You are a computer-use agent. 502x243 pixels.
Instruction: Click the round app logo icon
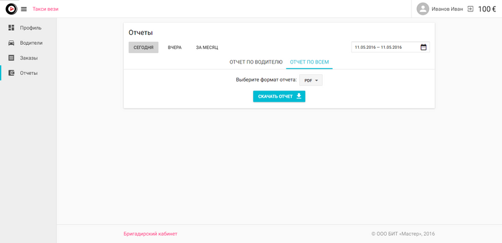tap(11, 9)
